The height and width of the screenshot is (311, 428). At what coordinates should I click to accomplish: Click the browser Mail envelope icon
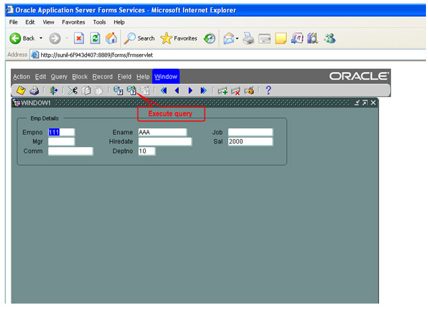tap(229, 38)
